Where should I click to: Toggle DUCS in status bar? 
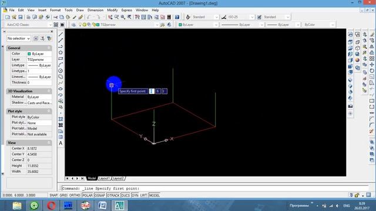coord(125,195)
